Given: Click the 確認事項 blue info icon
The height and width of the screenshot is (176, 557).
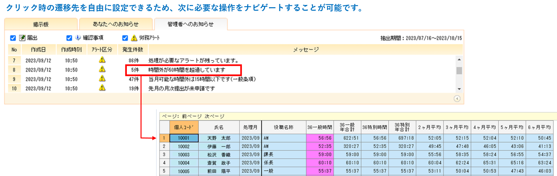Looking at the screenshot, I should [78, 38].
